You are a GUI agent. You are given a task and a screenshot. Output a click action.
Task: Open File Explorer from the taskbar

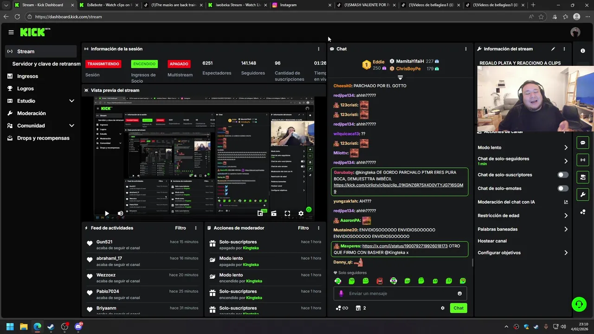[24, 327]
